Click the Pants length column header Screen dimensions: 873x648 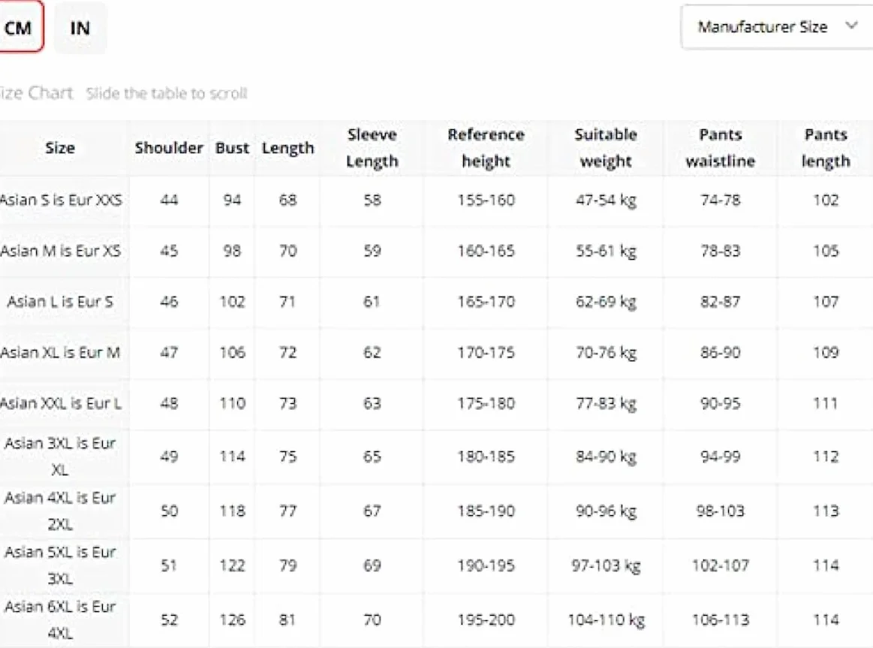point(826,148)
